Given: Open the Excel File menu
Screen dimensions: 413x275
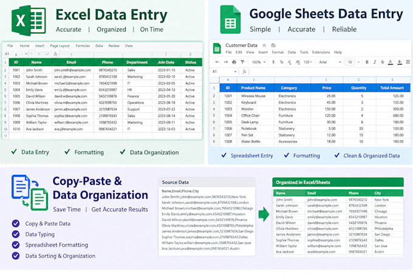Looking at the screenshot, I should (10, 46).
